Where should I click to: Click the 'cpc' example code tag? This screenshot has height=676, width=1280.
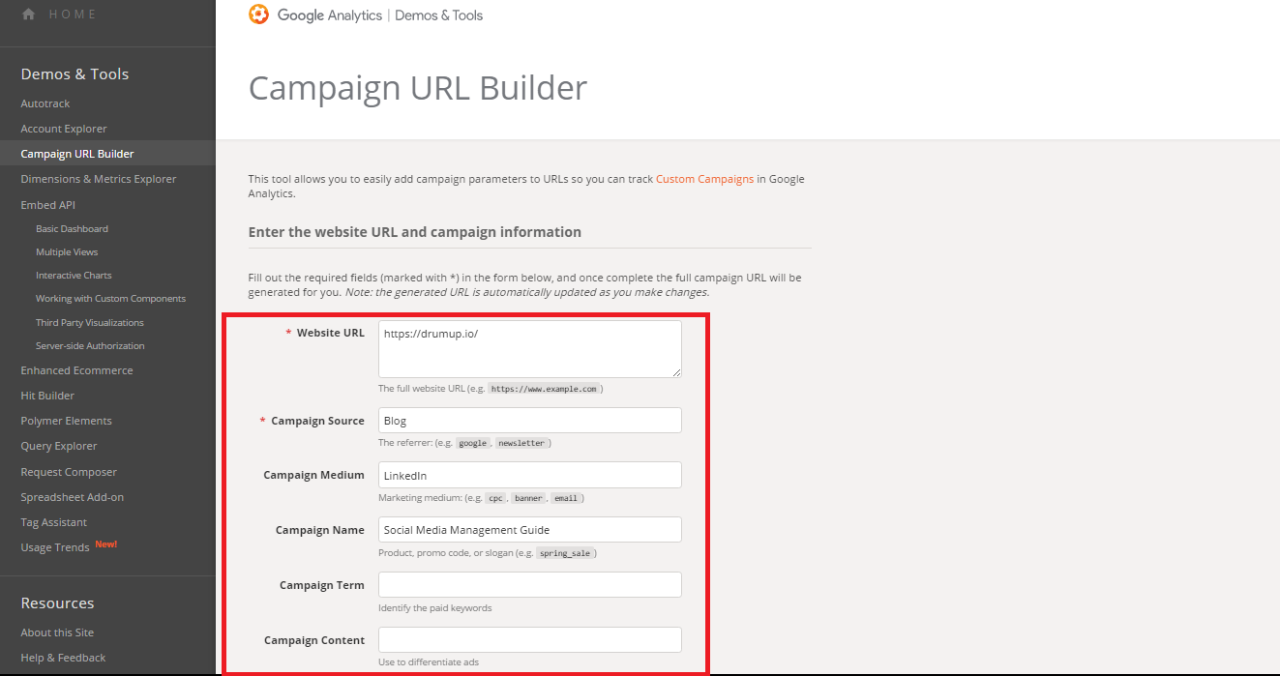tap(495, 498)
